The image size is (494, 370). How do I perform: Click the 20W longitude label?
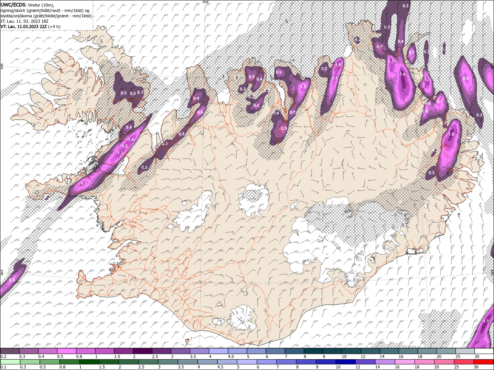click(205, 2)
